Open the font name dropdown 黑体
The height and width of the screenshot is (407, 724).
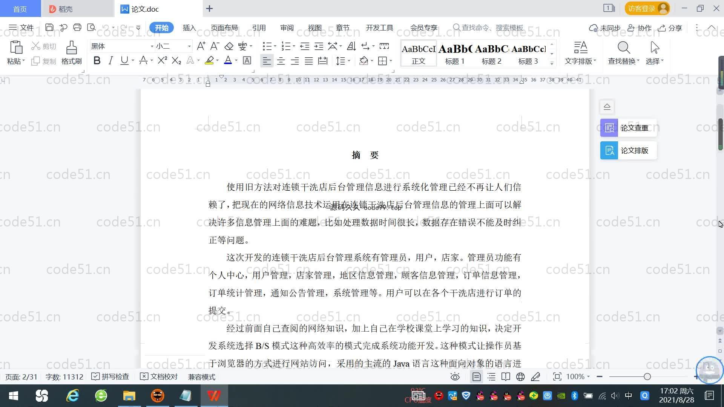[x=152, y=46]
